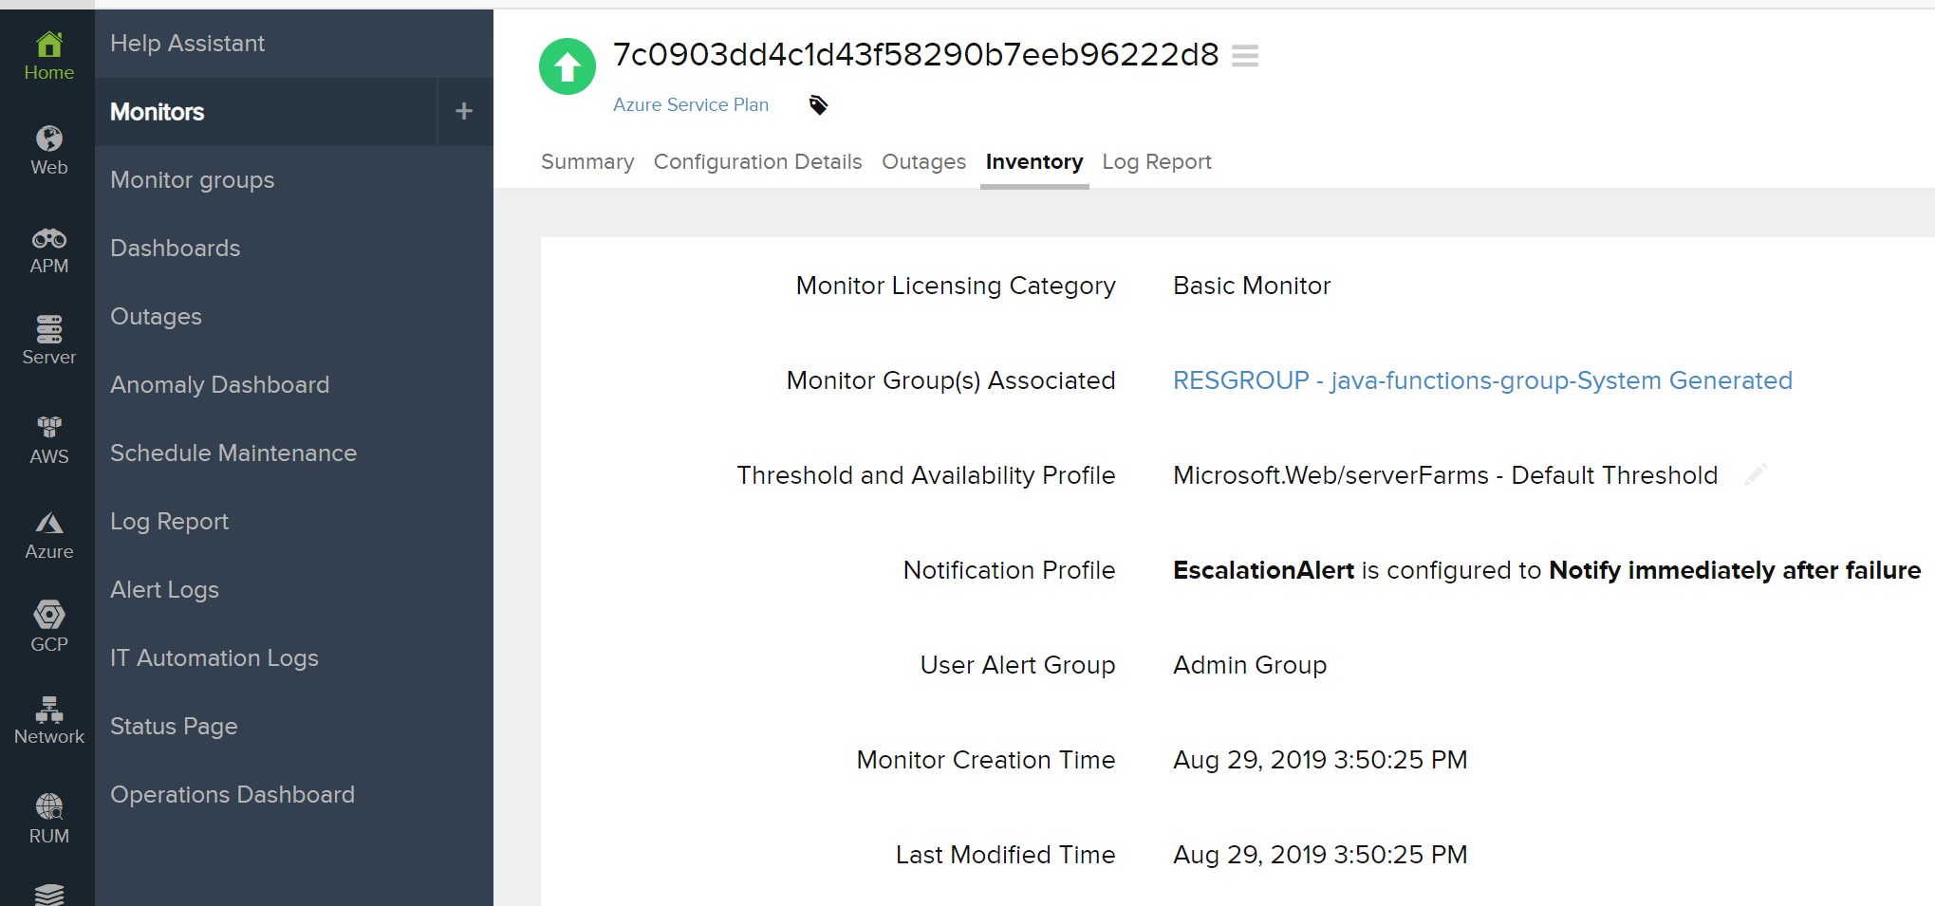
Task: Click the green up-status arrow icon
Action: click(x=567, y=66)
